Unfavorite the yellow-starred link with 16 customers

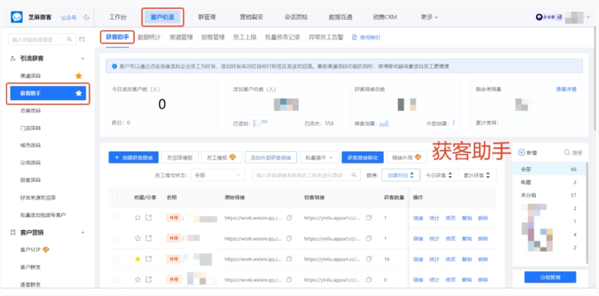137,259
